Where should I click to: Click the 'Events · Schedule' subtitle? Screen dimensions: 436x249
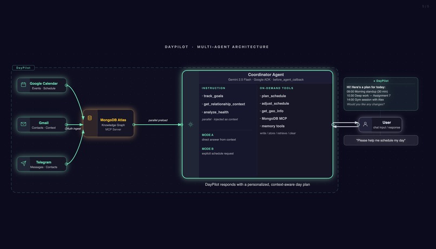pos(44,88)
